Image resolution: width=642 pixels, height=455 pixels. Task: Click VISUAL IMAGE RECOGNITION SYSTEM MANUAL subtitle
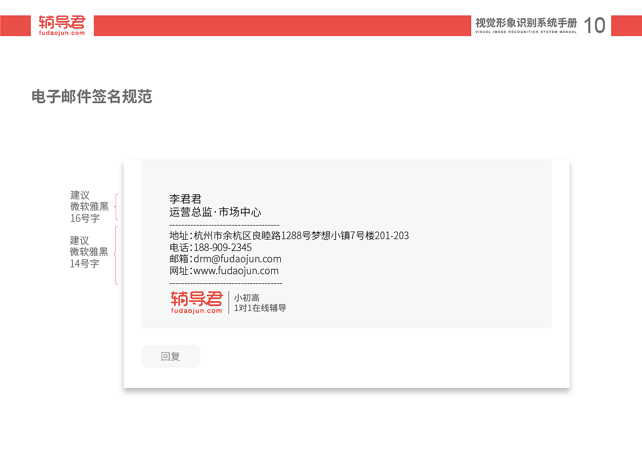526,32
